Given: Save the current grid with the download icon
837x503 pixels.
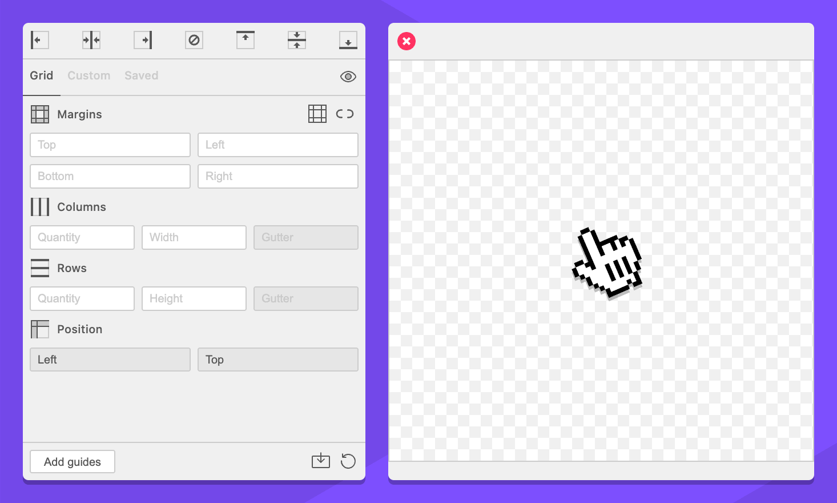Looking at the screenshot, I should [321, 461].
